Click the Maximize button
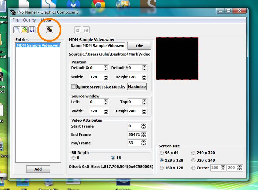This screenshot has height=190, width=258. 137,87
